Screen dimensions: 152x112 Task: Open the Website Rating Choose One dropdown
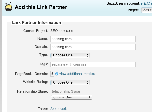pyautogui.click(x=70, y=82)
